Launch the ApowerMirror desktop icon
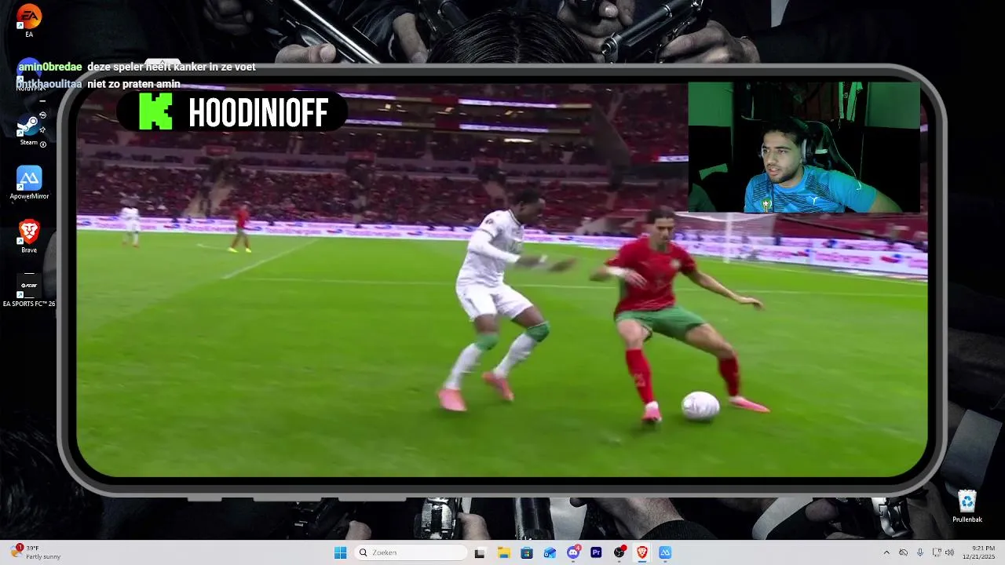 pos(29,183)
